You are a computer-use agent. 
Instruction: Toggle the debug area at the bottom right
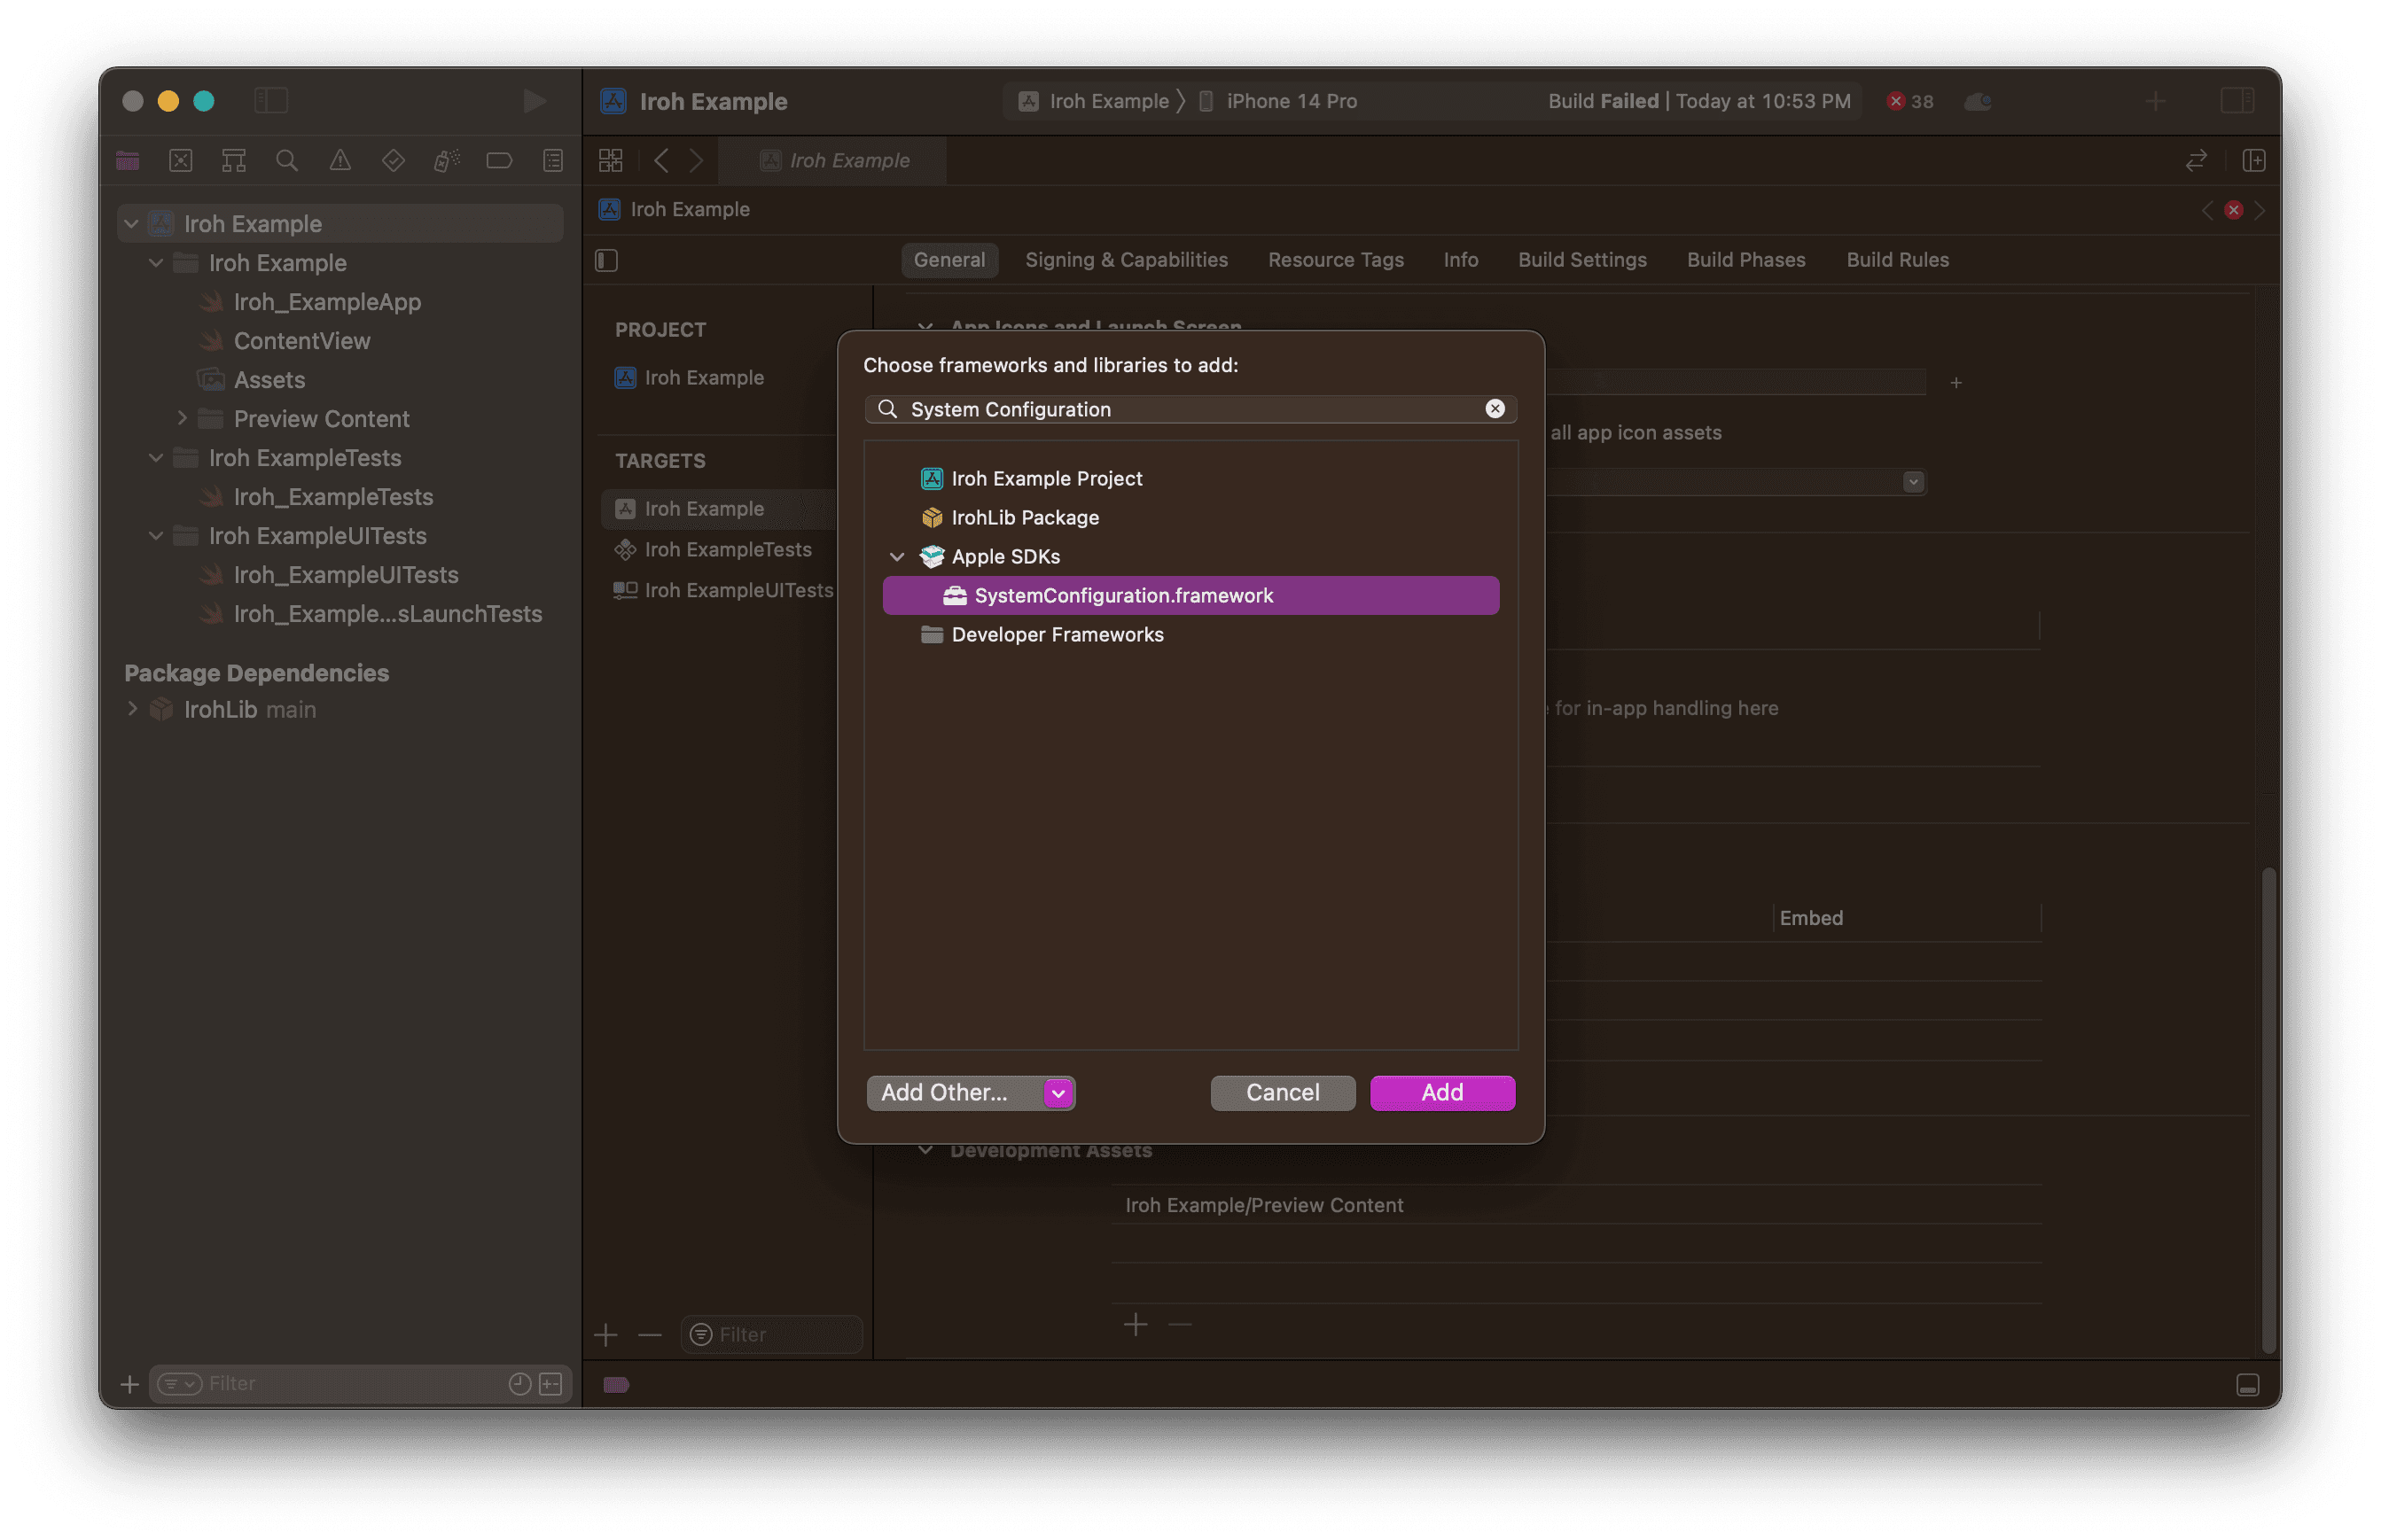(x=2247, y=1385)
